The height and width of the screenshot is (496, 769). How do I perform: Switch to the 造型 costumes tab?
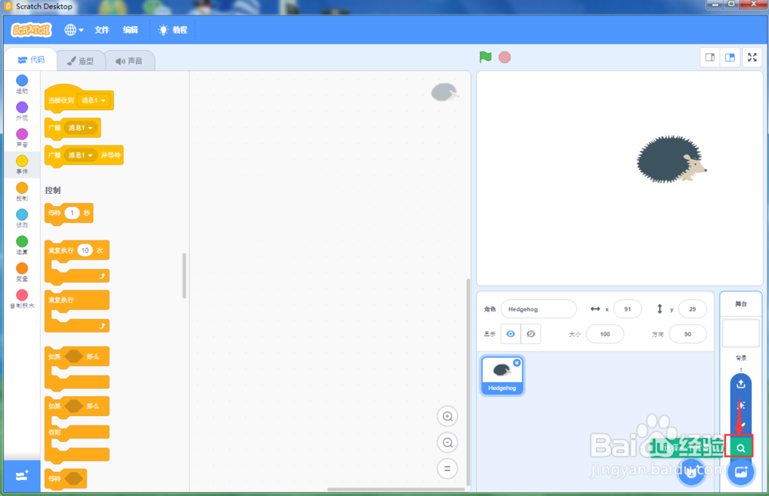pos(81,61)
